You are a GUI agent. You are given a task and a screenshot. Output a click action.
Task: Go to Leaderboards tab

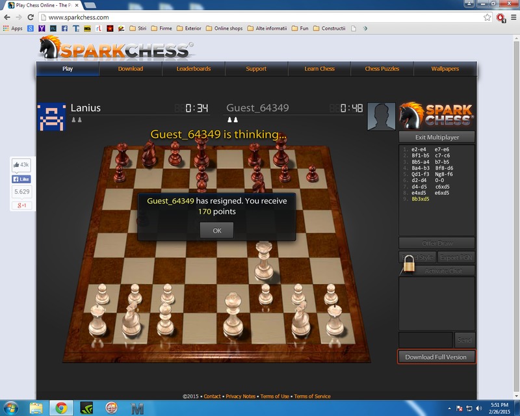click(193, 69)
